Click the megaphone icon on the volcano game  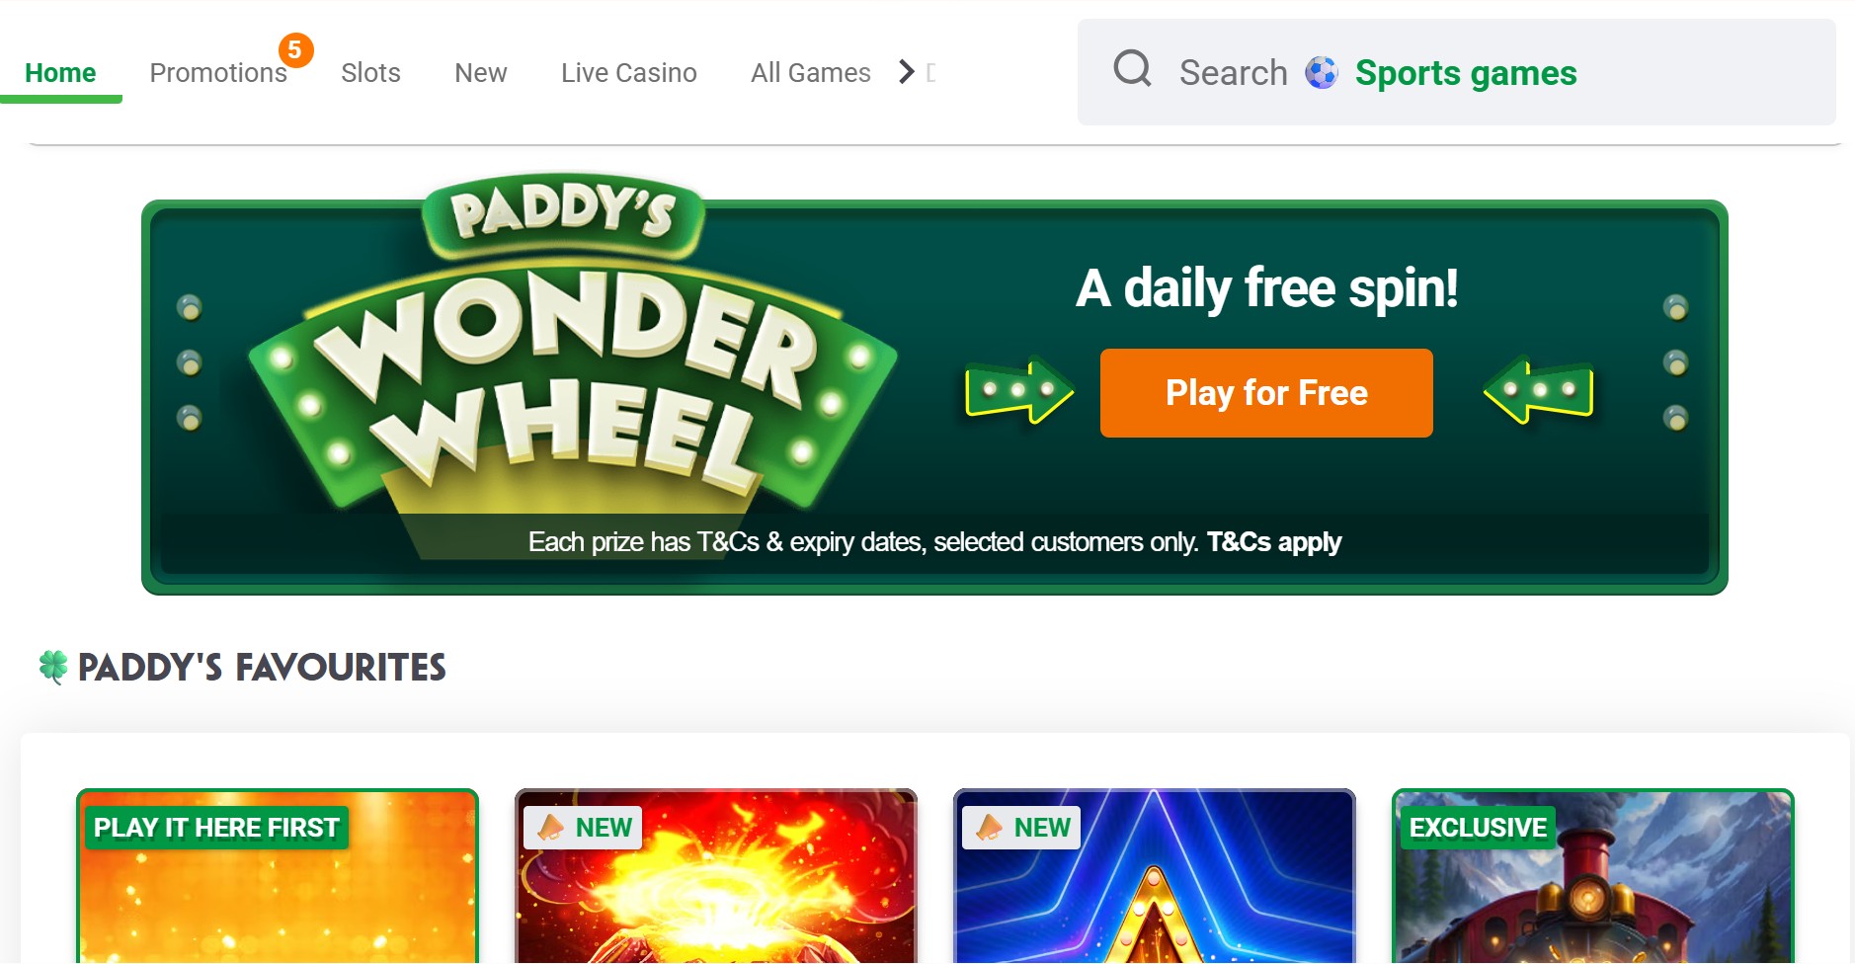pyautogui.click(x=551, y=828)
